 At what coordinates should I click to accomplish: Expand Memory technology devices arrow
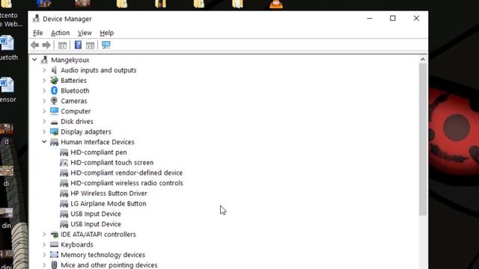click(x=44, y=255)
